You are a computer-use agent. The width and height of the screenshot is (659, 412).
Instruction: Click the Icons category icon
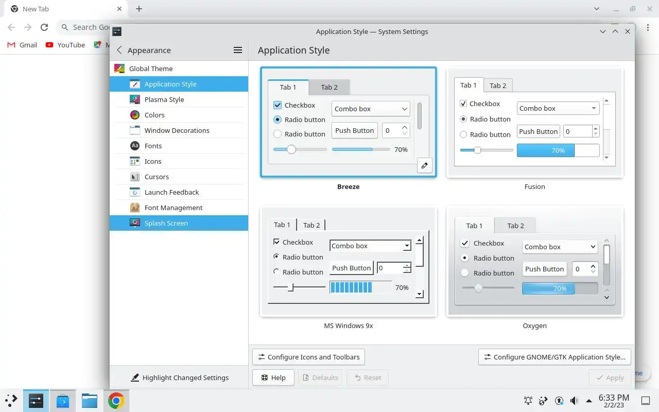(x=134, y=161)
